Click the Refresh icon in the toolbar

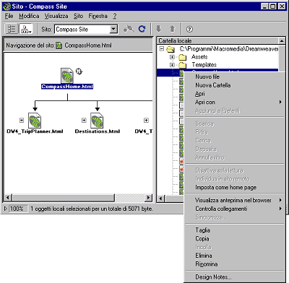pos(142,29)
